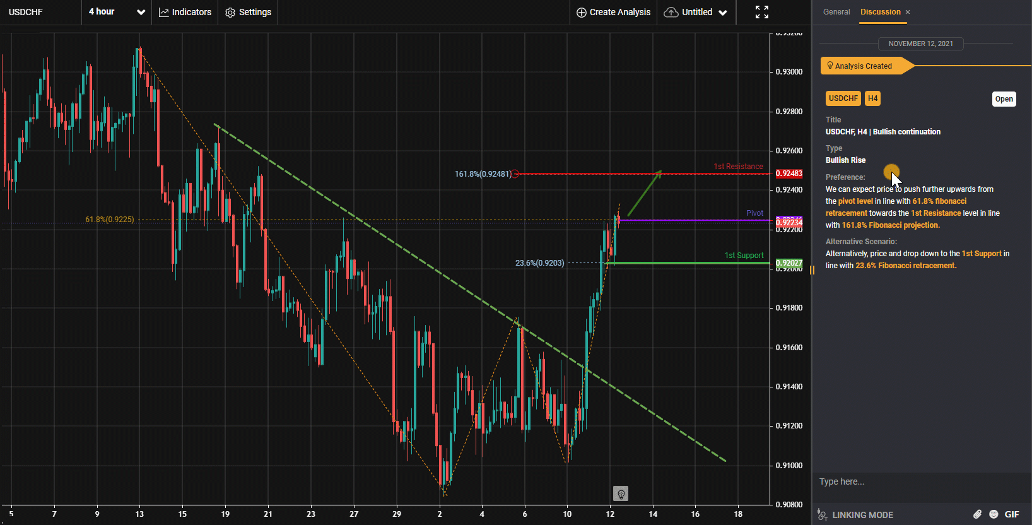Click the Settings gear icon
Viewport: 1032px width, 525px height.
click(230, 12)
